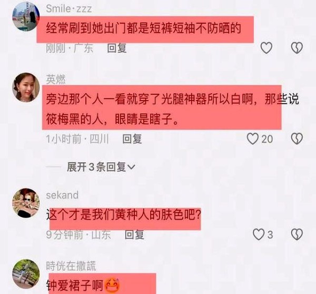Open 英燃's profile picture
The height and width of the screenshot is (294, 316).
pyautogui.click(x=26, y=87)
